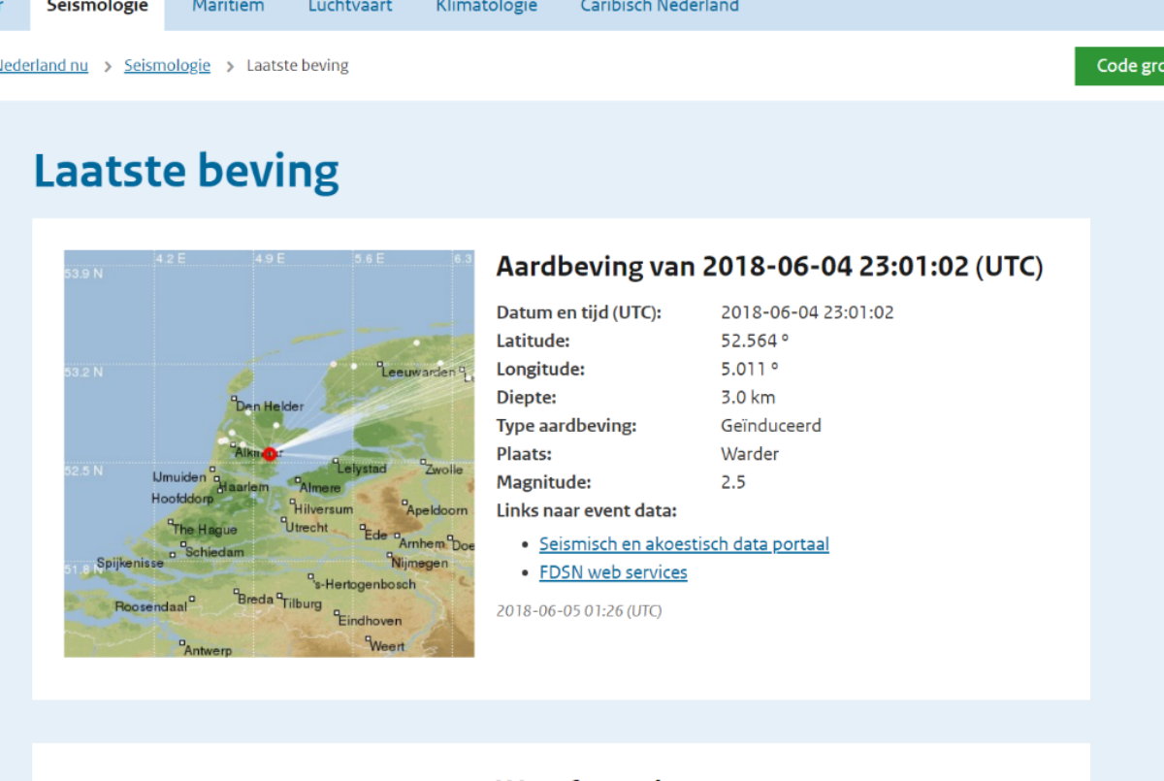Click the red epicenter marker on the map
The width and height of the screenshot is (1164, 781).
click(270, 453)
